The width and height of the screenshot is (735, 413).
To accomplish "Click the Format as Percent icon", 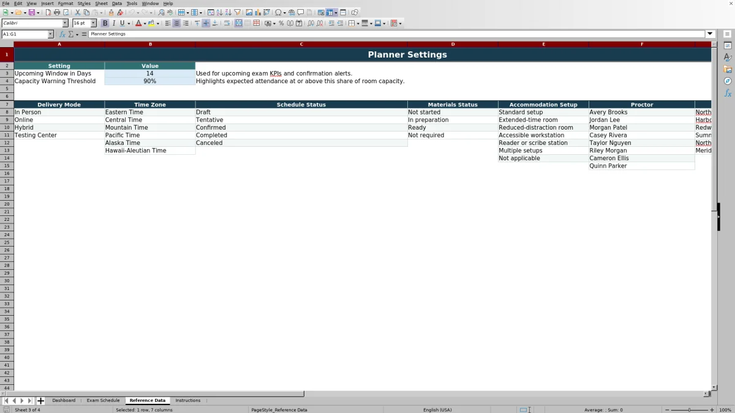I will [x=281, y=23].
